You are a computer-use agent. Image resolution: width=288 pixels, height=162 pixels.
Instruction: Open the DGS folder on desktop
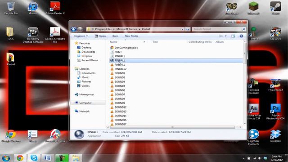(11, 34)
